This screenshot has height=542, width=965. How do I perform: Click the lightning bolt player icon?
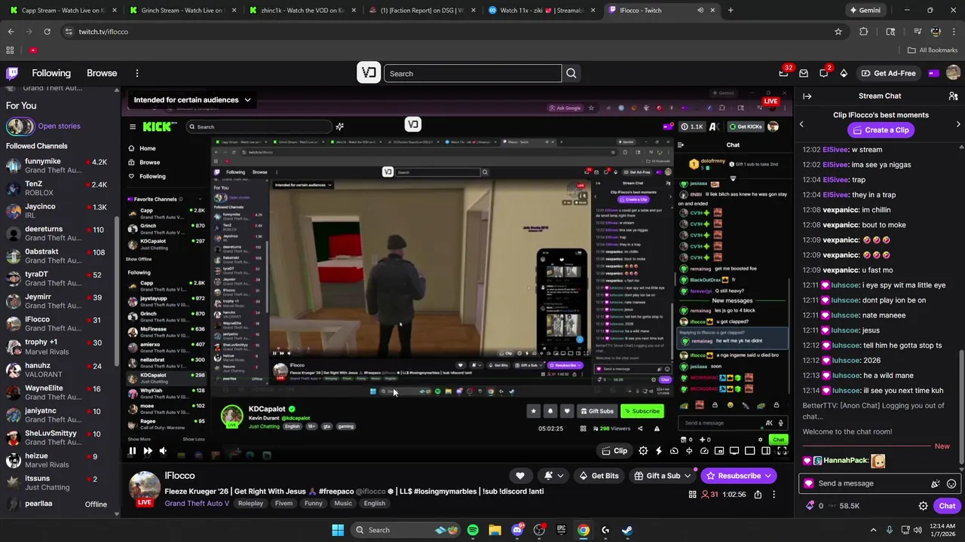coord(658,451)
